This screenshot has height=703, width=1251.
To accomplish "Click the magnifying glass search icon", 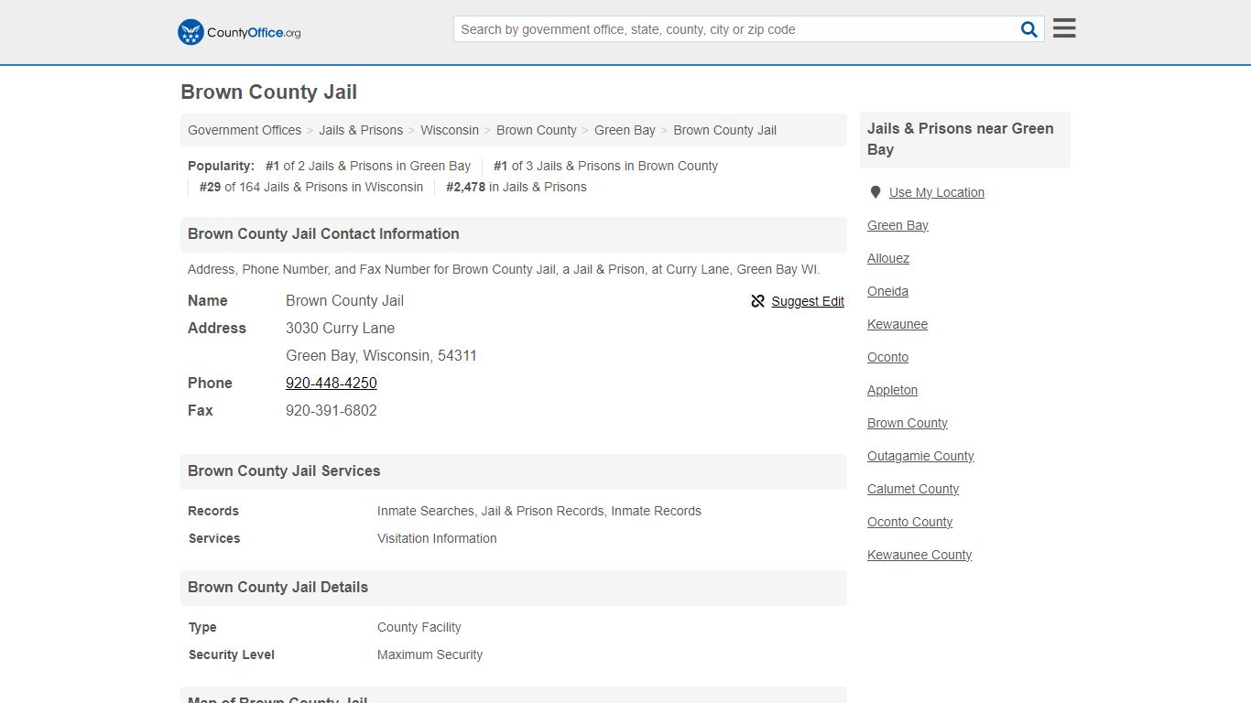I will click(1029, 29).
